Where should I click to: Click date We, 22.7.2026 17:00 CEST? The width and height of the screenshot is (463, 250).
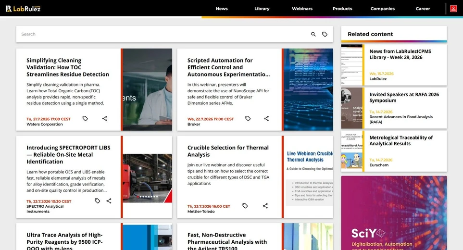point(211,119)
